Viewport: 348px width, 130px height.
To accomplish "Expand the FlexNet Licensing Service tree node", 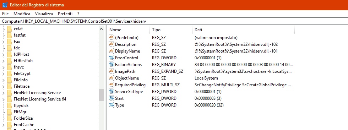I will coord(3,93).
